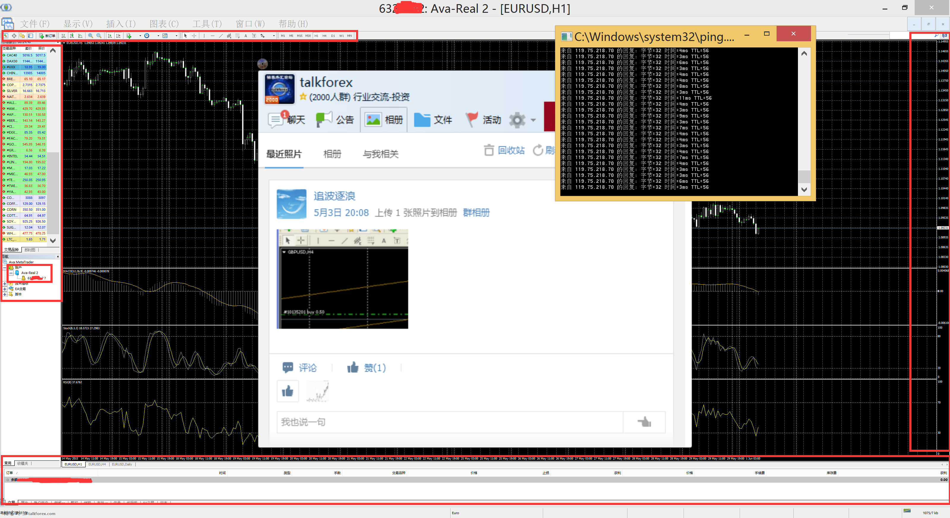Open 聊天 tab in talkforex window

tap(287, 119)
